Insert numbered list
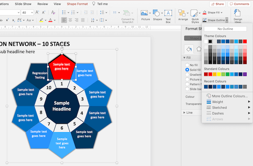 click(73, 12)
